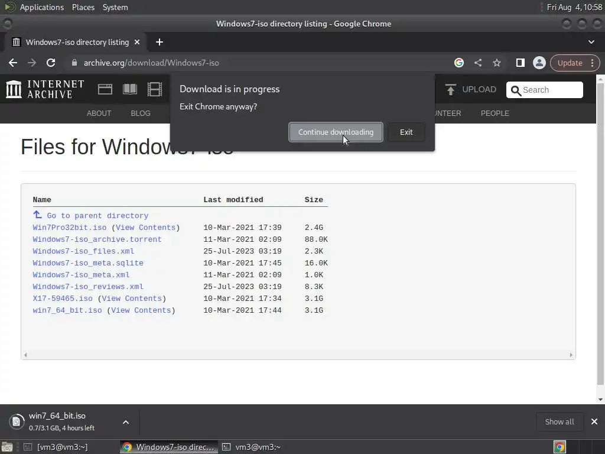Click Chrome window taskbar button
The image size is (605, 454).
(x=168, y=447)
